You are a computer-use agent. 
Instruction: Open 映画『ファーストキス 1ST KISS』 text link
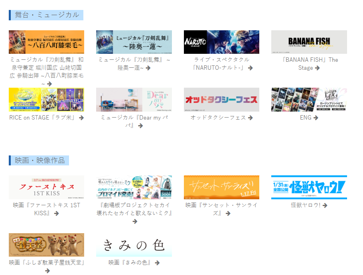[x=47, y=209]
